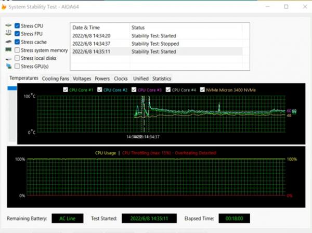Image resolution: width=312 pixels, height=233 pixels.
Task: Enable the Stress system memory checkbox
Action: pyautogui.click(x=17, y=50)
